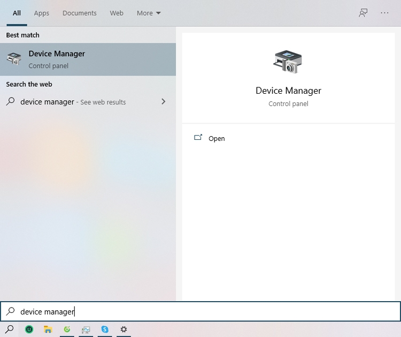
Task: Open the green U app in taskbar
Action: tap(29, 329)
